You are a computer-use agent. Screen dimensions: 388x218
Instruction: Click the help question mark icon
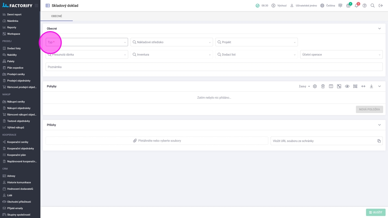pyautogui.click(x=364, y=6)
